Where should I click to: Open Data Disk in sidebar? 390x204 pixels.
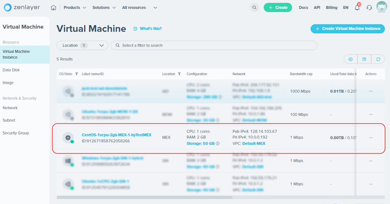11,70
